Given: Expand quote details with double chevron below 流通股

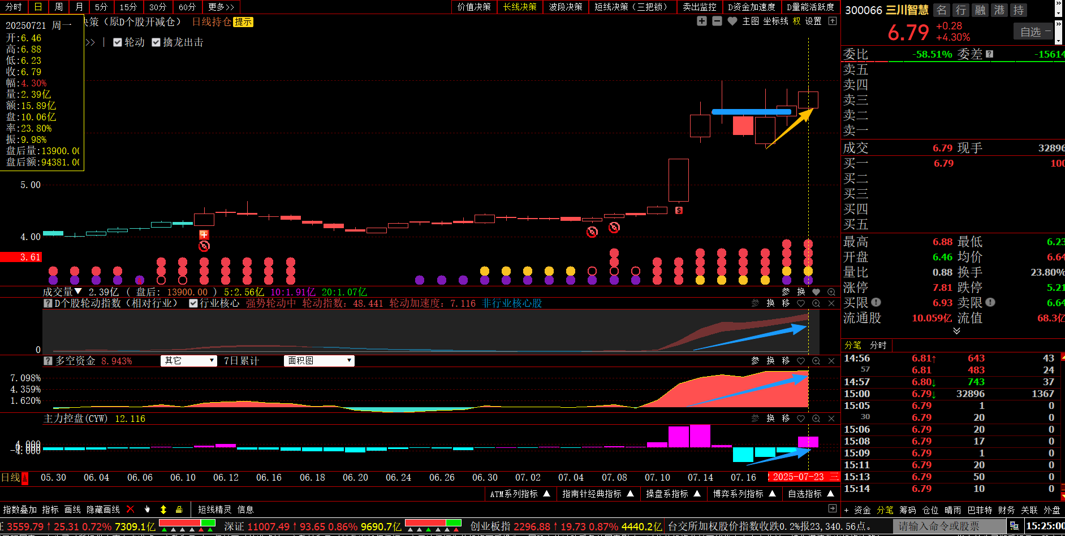Looking at the screenshot, I should pyautogui.click(x=956, y=331).
